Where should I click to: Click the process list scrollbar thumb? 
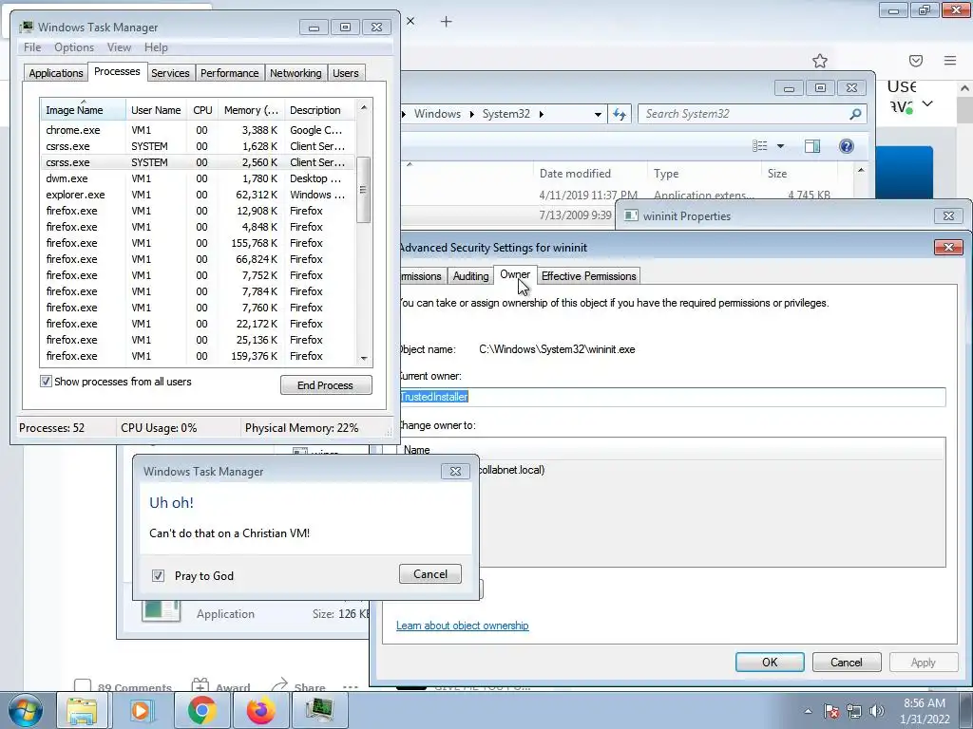coord(363,190)
